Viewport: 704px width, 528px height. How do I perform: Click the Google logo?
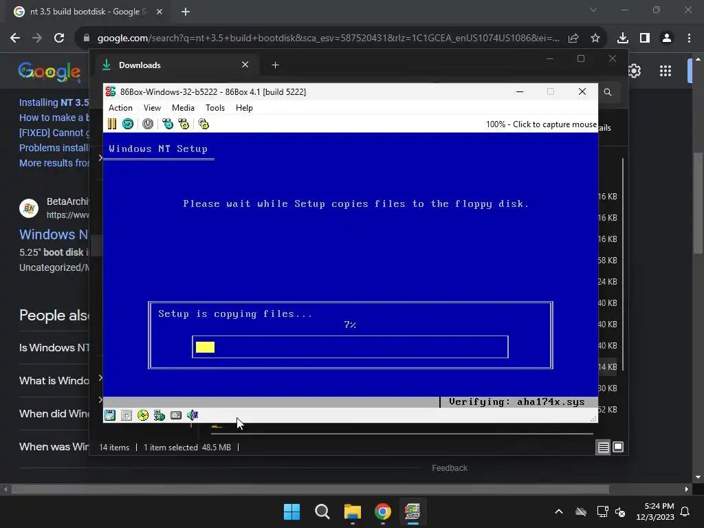pyautogui.click(x=49, y=71)
